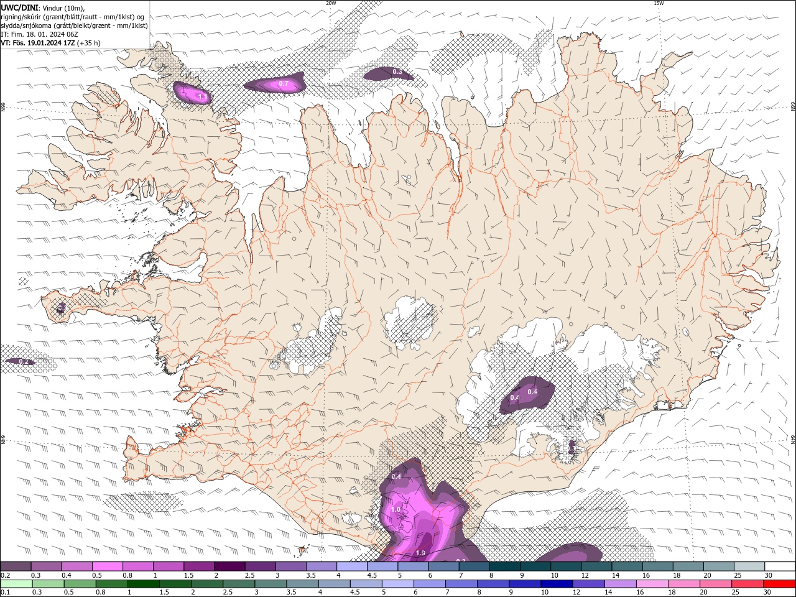Click the light gray 25 swatch in the top legend row

pyautogui.click(x=750, y=567)
